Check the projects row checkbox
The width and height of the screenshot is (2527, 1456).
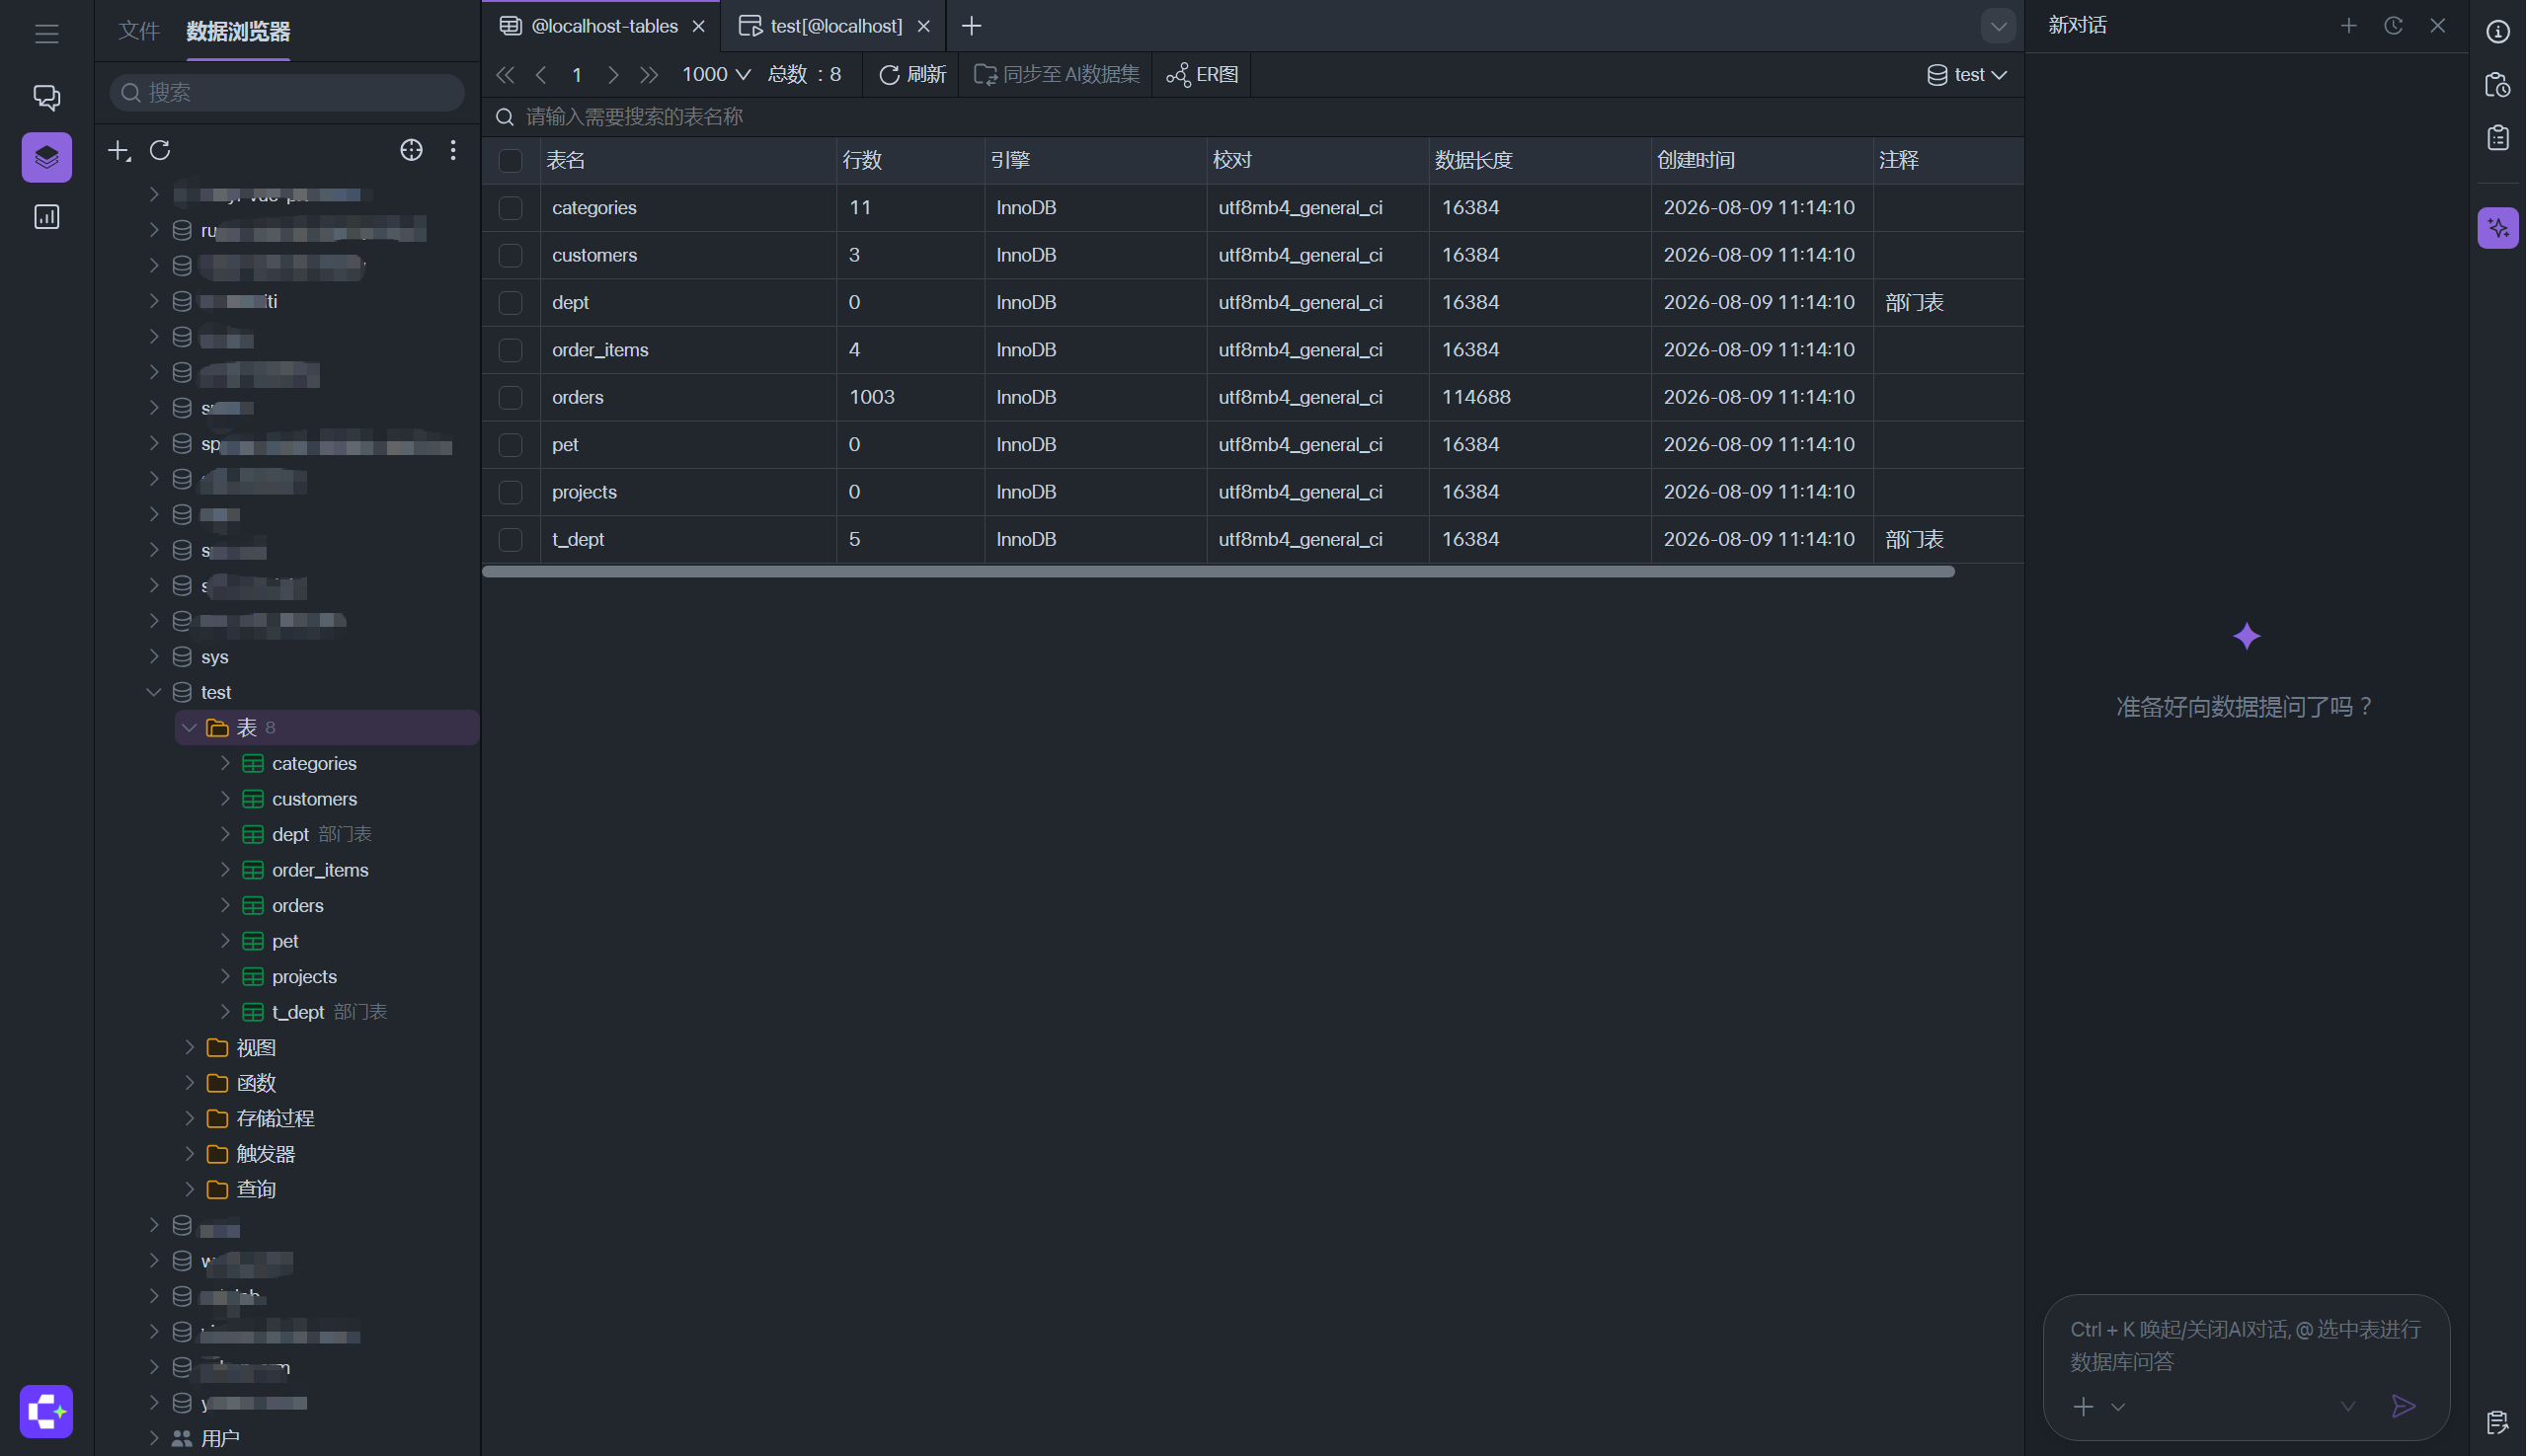pos(511,492)
